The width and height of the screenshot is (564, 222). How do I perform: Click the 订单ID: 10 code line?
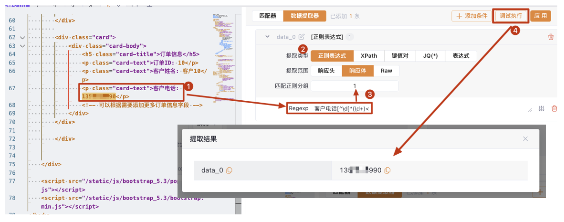(140, 63)
